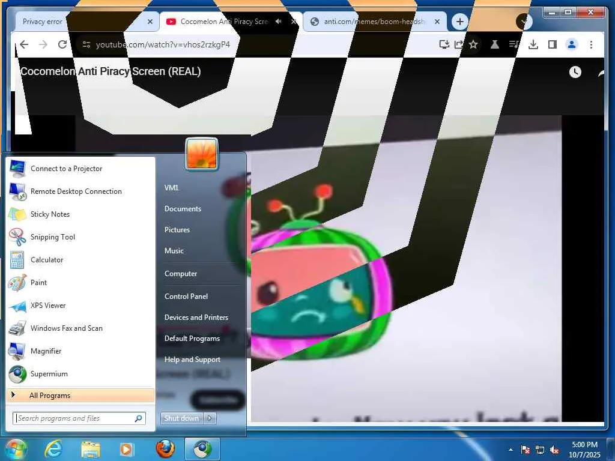Viewport: 615px width, 461px height.
Task: Click the user account flower picture
Action: [x=202, y=154]
